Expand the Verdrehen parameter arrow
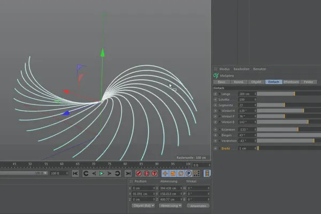 coord(220,141)
